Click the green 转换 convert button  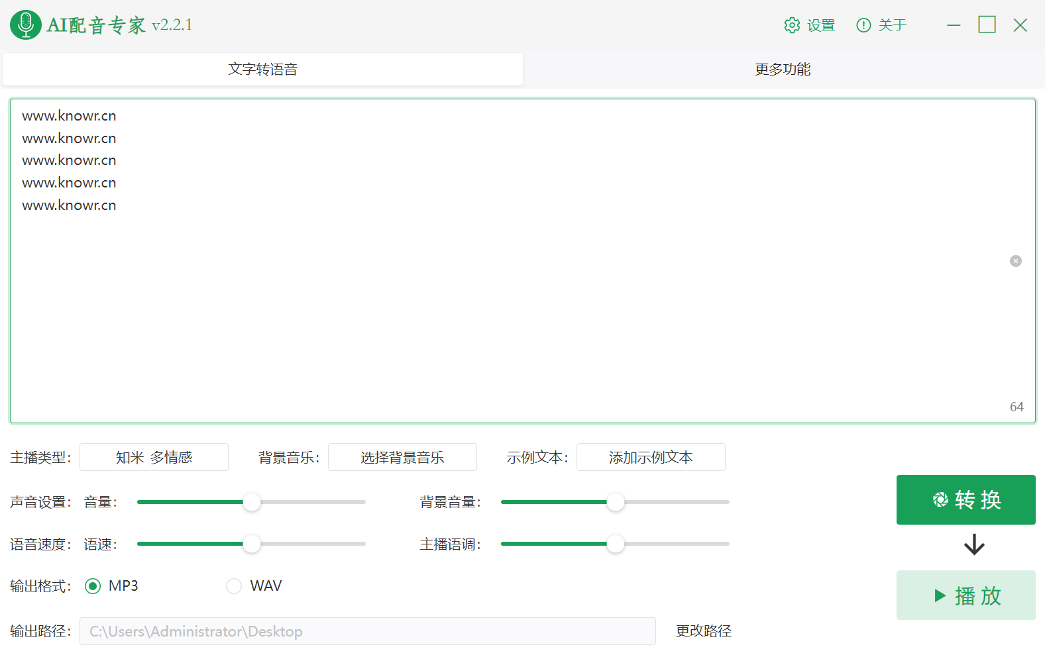pos(966,499)
